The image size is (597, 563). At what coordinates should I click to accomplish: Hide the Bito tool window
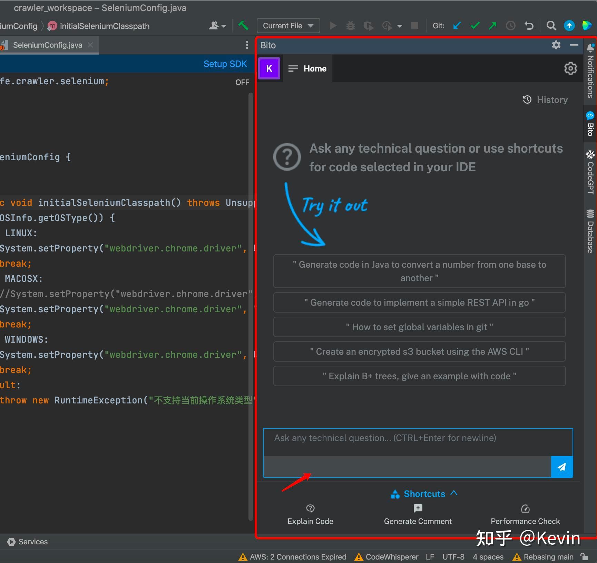pos(574,45)
